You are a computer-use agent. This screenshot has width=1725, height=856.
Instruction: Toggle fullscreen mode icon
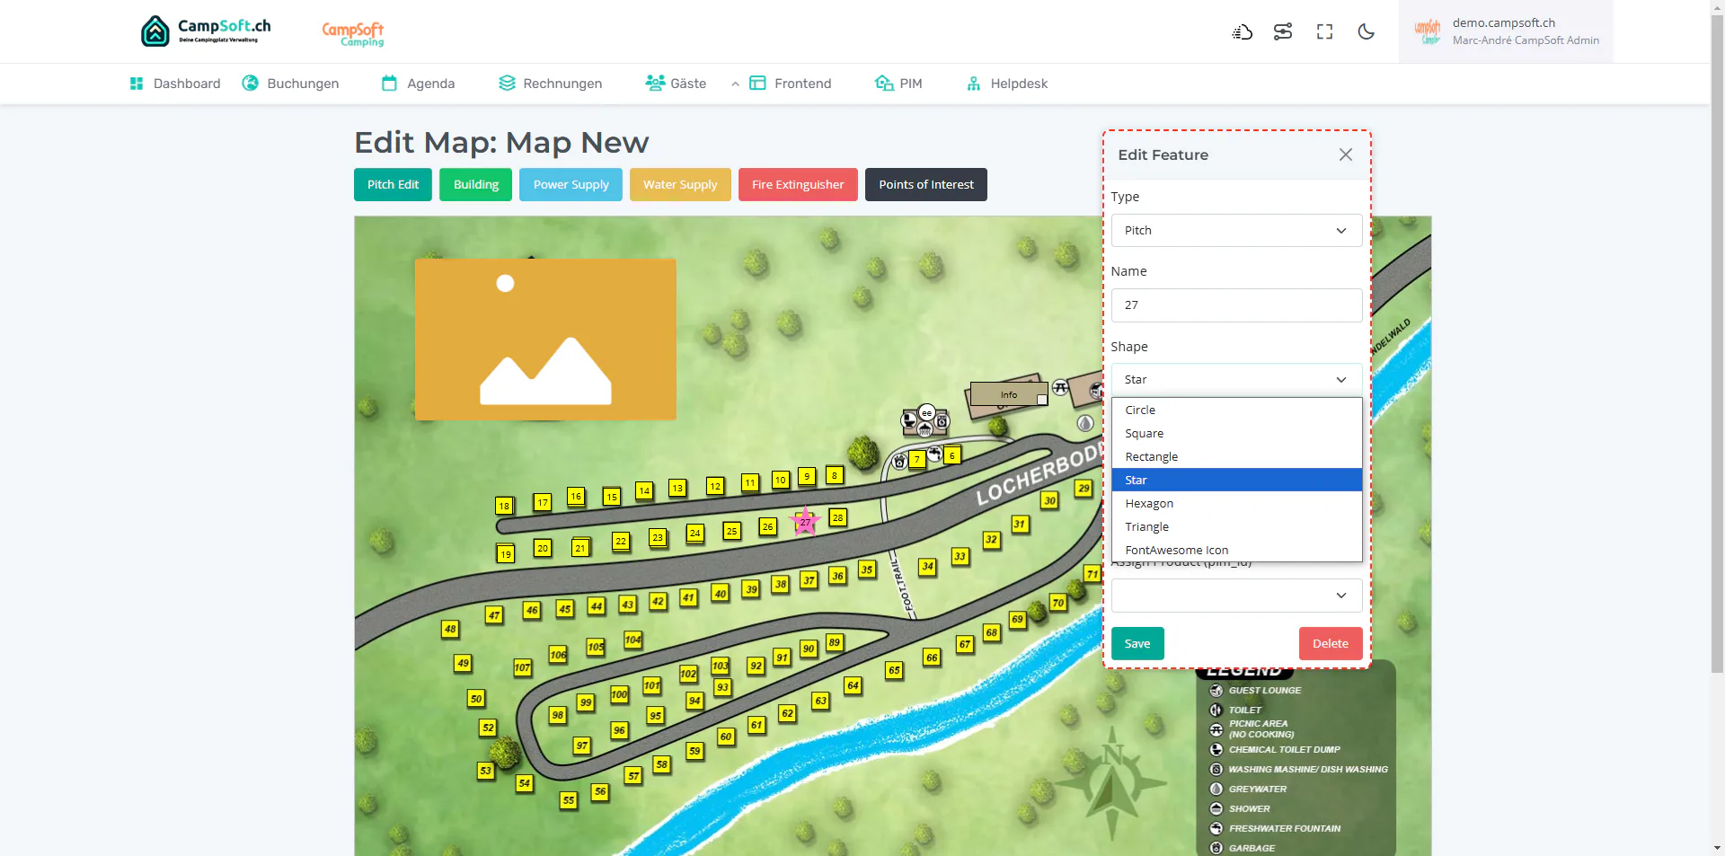click(1324, 32)
